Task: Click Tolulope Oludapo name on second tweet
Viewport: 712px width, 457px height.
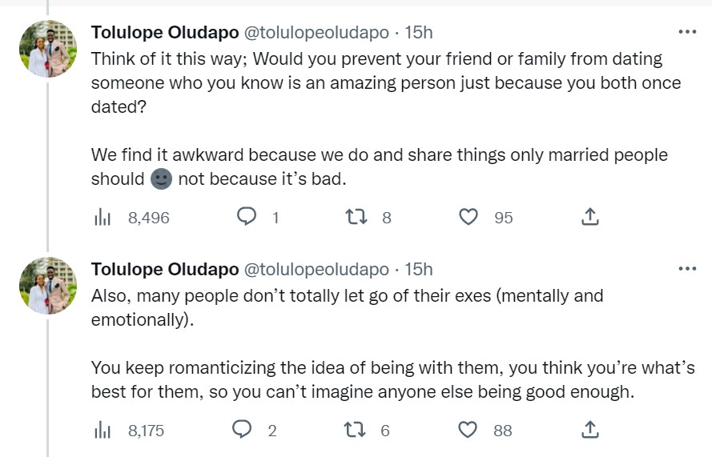Action: tap(165, 268)
